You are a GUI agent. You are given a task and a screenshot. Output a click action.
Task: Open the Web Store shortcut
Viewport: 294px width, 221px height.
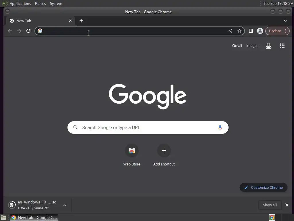pos(132,155)
